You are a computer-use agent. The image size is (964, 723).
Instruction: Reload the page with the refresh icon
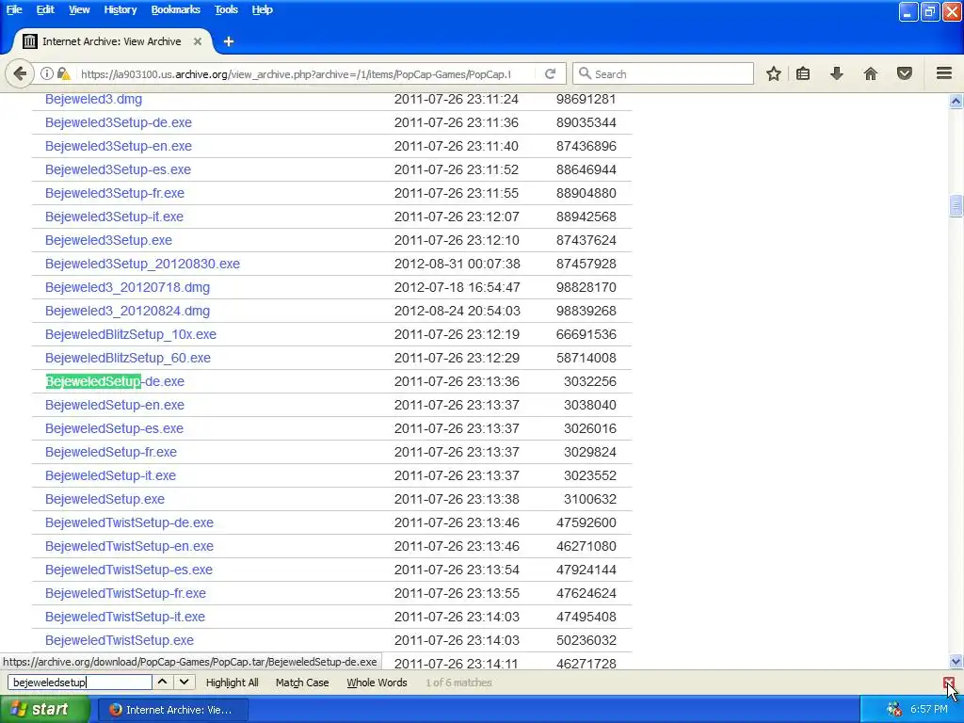click(x=550, y=73)
